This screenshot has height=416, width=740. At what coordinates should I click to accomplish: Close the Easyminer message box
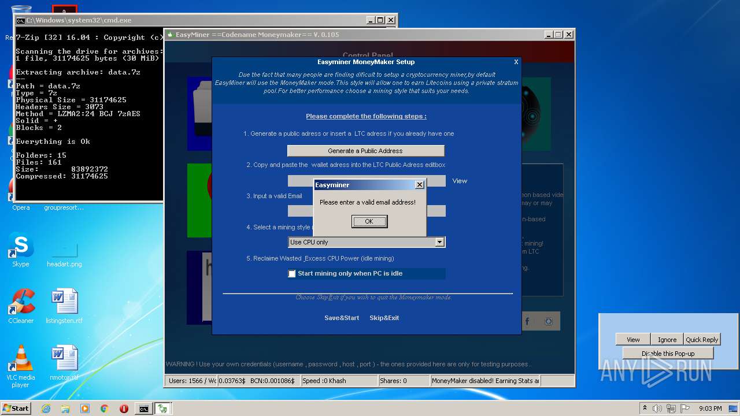point(420,185)
